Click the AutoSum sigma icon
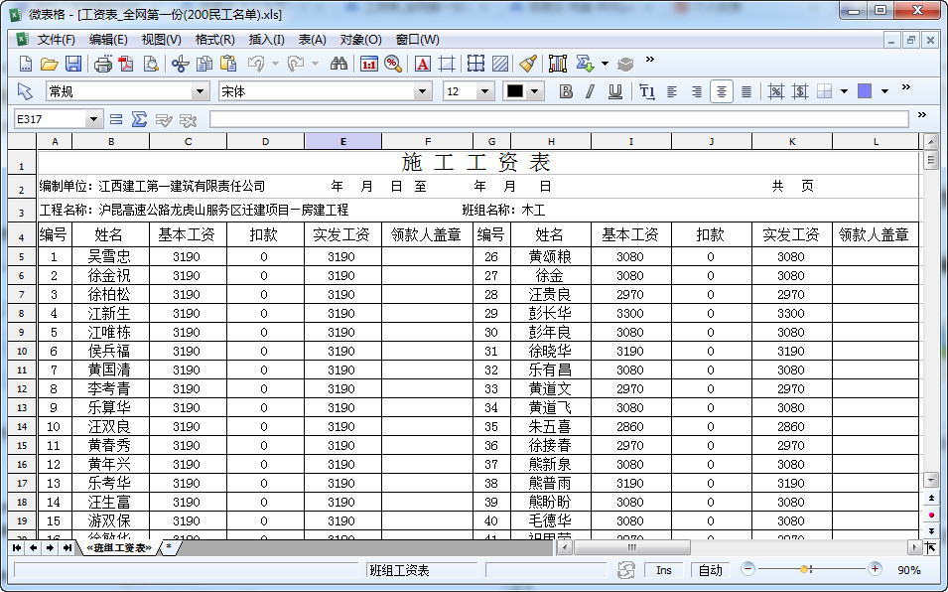Viewport: 948px width, 592px height. (x=586, y=63)
